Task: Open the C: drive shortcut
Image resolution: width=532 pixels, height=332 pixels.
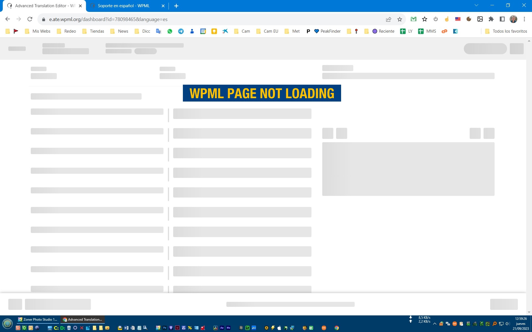Action: click(56, 328)
